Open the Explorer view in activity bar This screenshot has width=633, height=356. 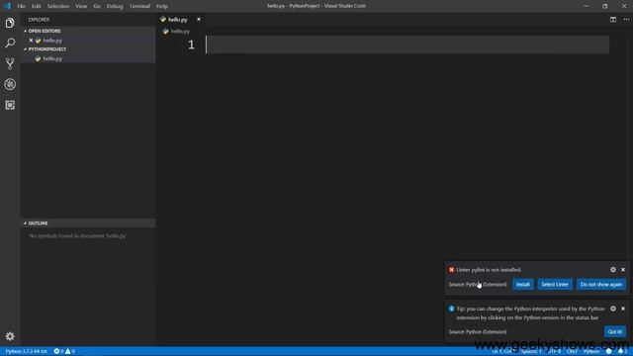10,23
